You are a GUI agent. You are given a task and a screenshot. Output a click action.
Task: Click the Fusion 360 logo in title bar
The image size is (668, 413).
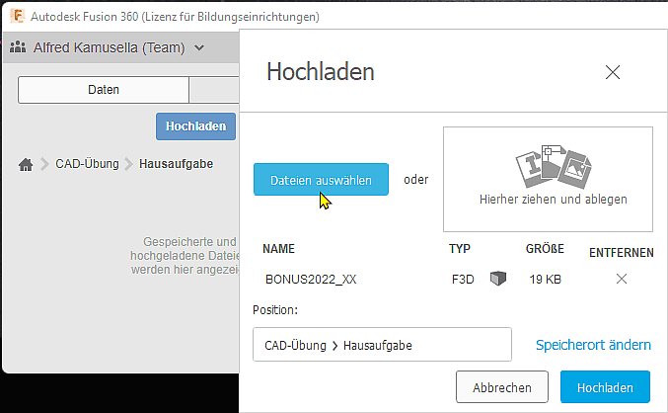tap(14, 17)
